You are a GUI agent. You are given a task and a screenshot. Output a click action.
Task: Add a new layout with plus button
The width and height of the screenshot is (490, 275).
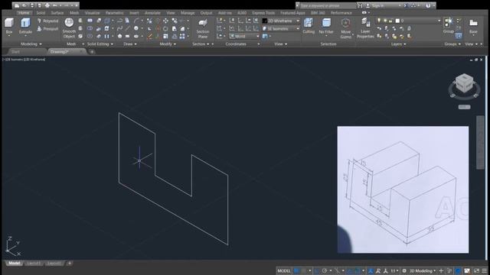70,264
